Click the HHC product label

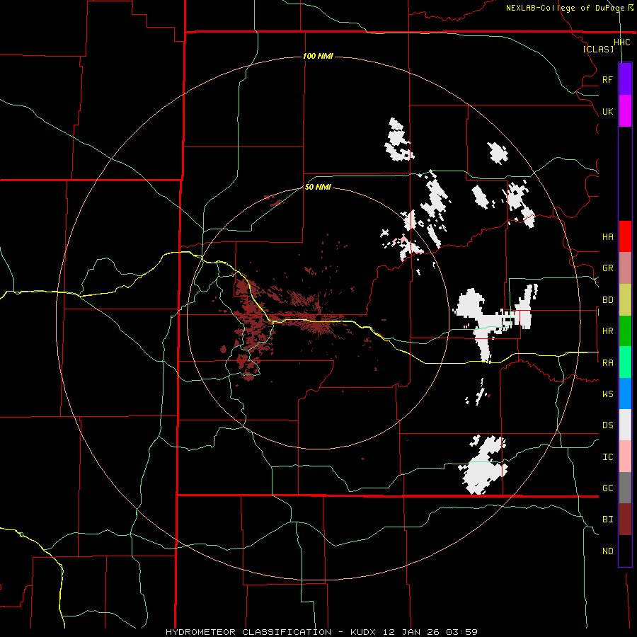coord(621,42)
